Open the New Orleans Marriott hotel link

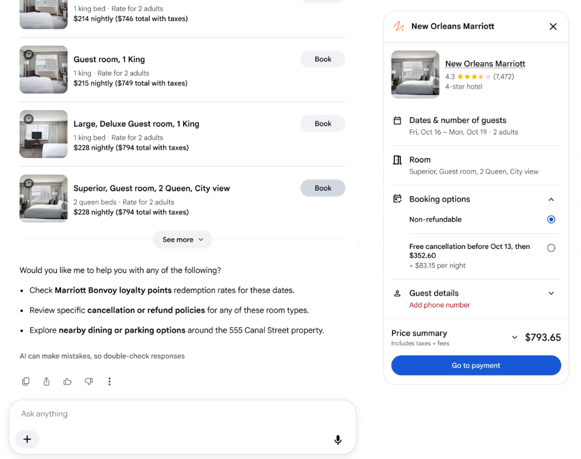coord(485,64)
